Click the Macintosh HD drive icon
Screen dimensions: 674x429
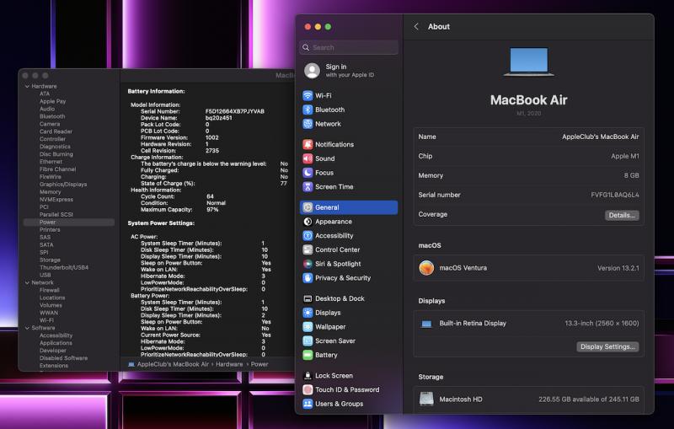click(426, 400)
